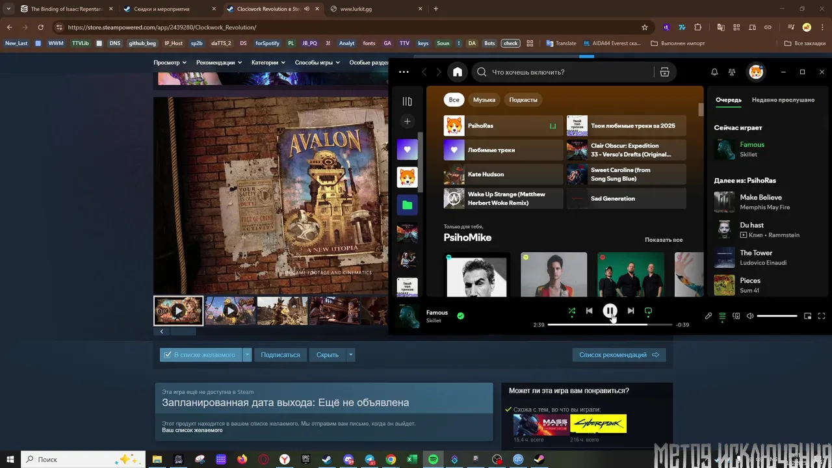Image resolution: width=832 pixels, height=468 pixels.
Task: Open Spotify miniplayer
Action: [807, 316]
